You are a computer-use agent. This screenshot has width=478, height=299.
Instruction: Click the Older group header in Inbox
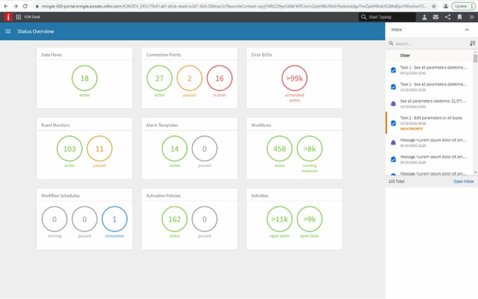pos(405,56)
